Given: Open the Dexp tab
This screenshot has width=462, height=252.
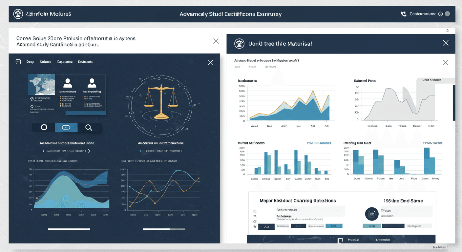Looking at the screenshot, I should coord(30,62).
